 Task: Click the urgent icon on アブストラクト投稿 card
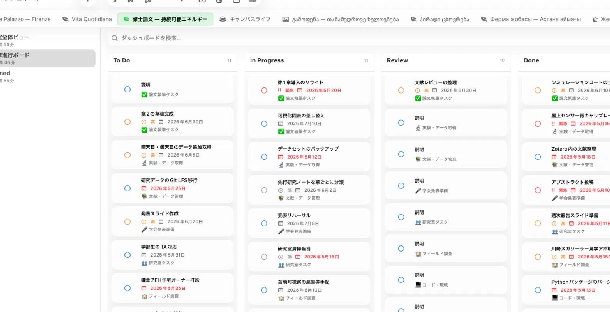pyautogui.click(x=553, y=190)
